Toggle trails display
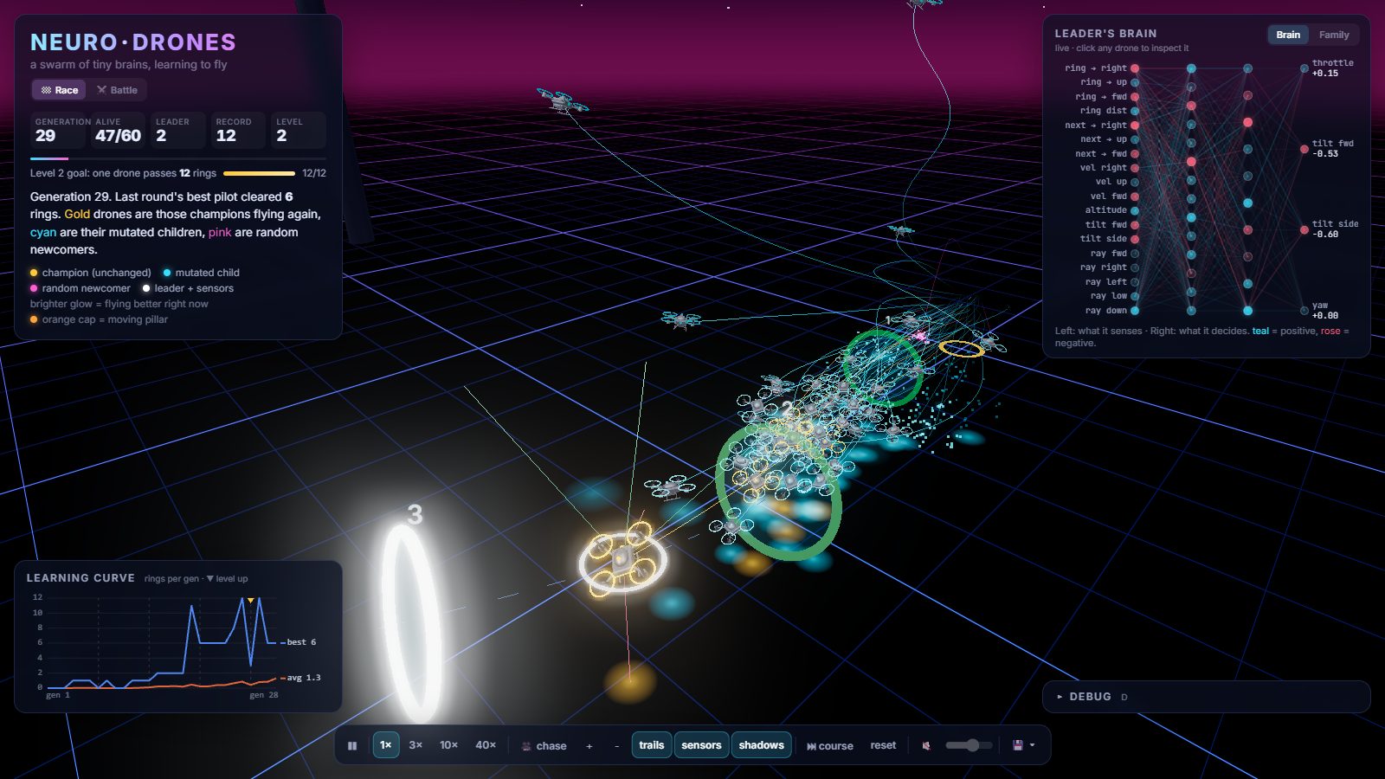The width and height of the screenshot is (1385, 779). coord(652,745)
